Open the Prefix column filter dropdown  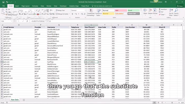(x=124, y=27)
